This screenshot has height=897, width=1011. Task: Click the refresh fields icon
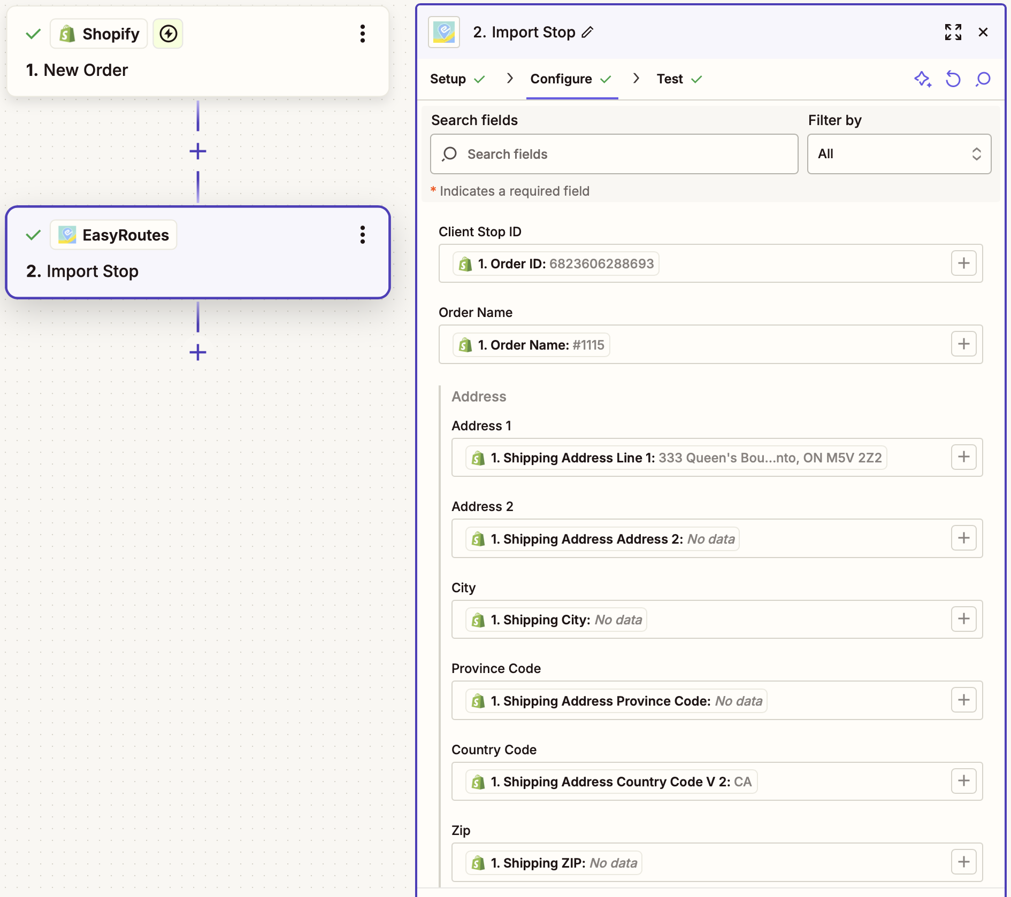coord(953,79)
